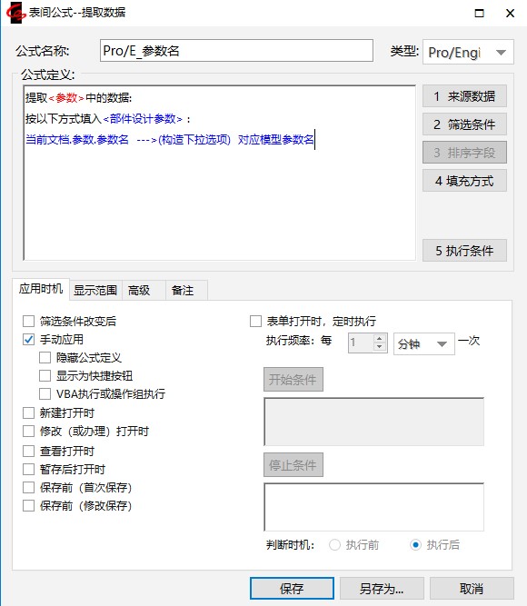Viewport: 527px width, 606px height.
Task: Click the 保存 button
Action: 292,589
